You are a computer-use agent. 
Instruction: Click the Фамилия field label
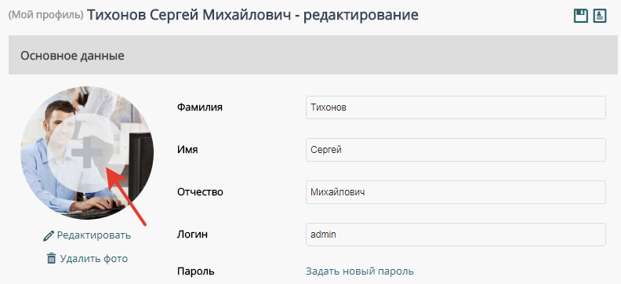pyautogui.click(x=200, y=107)
